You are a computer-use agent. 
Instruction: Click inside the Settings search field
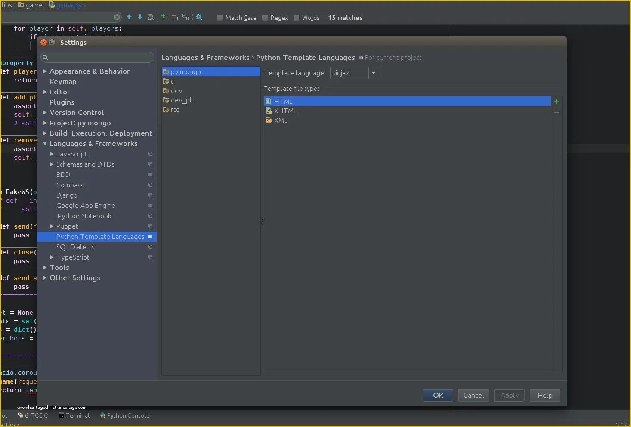97,57
